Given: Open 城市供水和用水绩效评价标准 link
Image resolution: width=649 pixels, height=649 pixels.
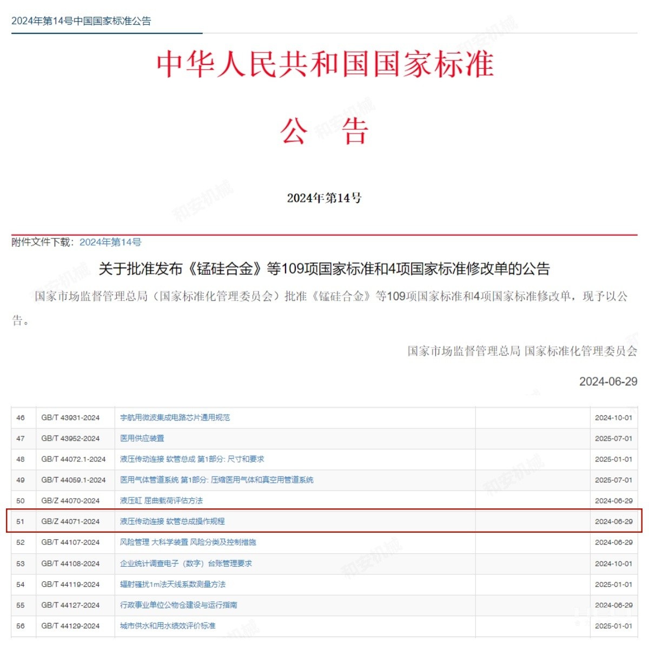Looking at the screenshot, I should [x=168, y=626].
